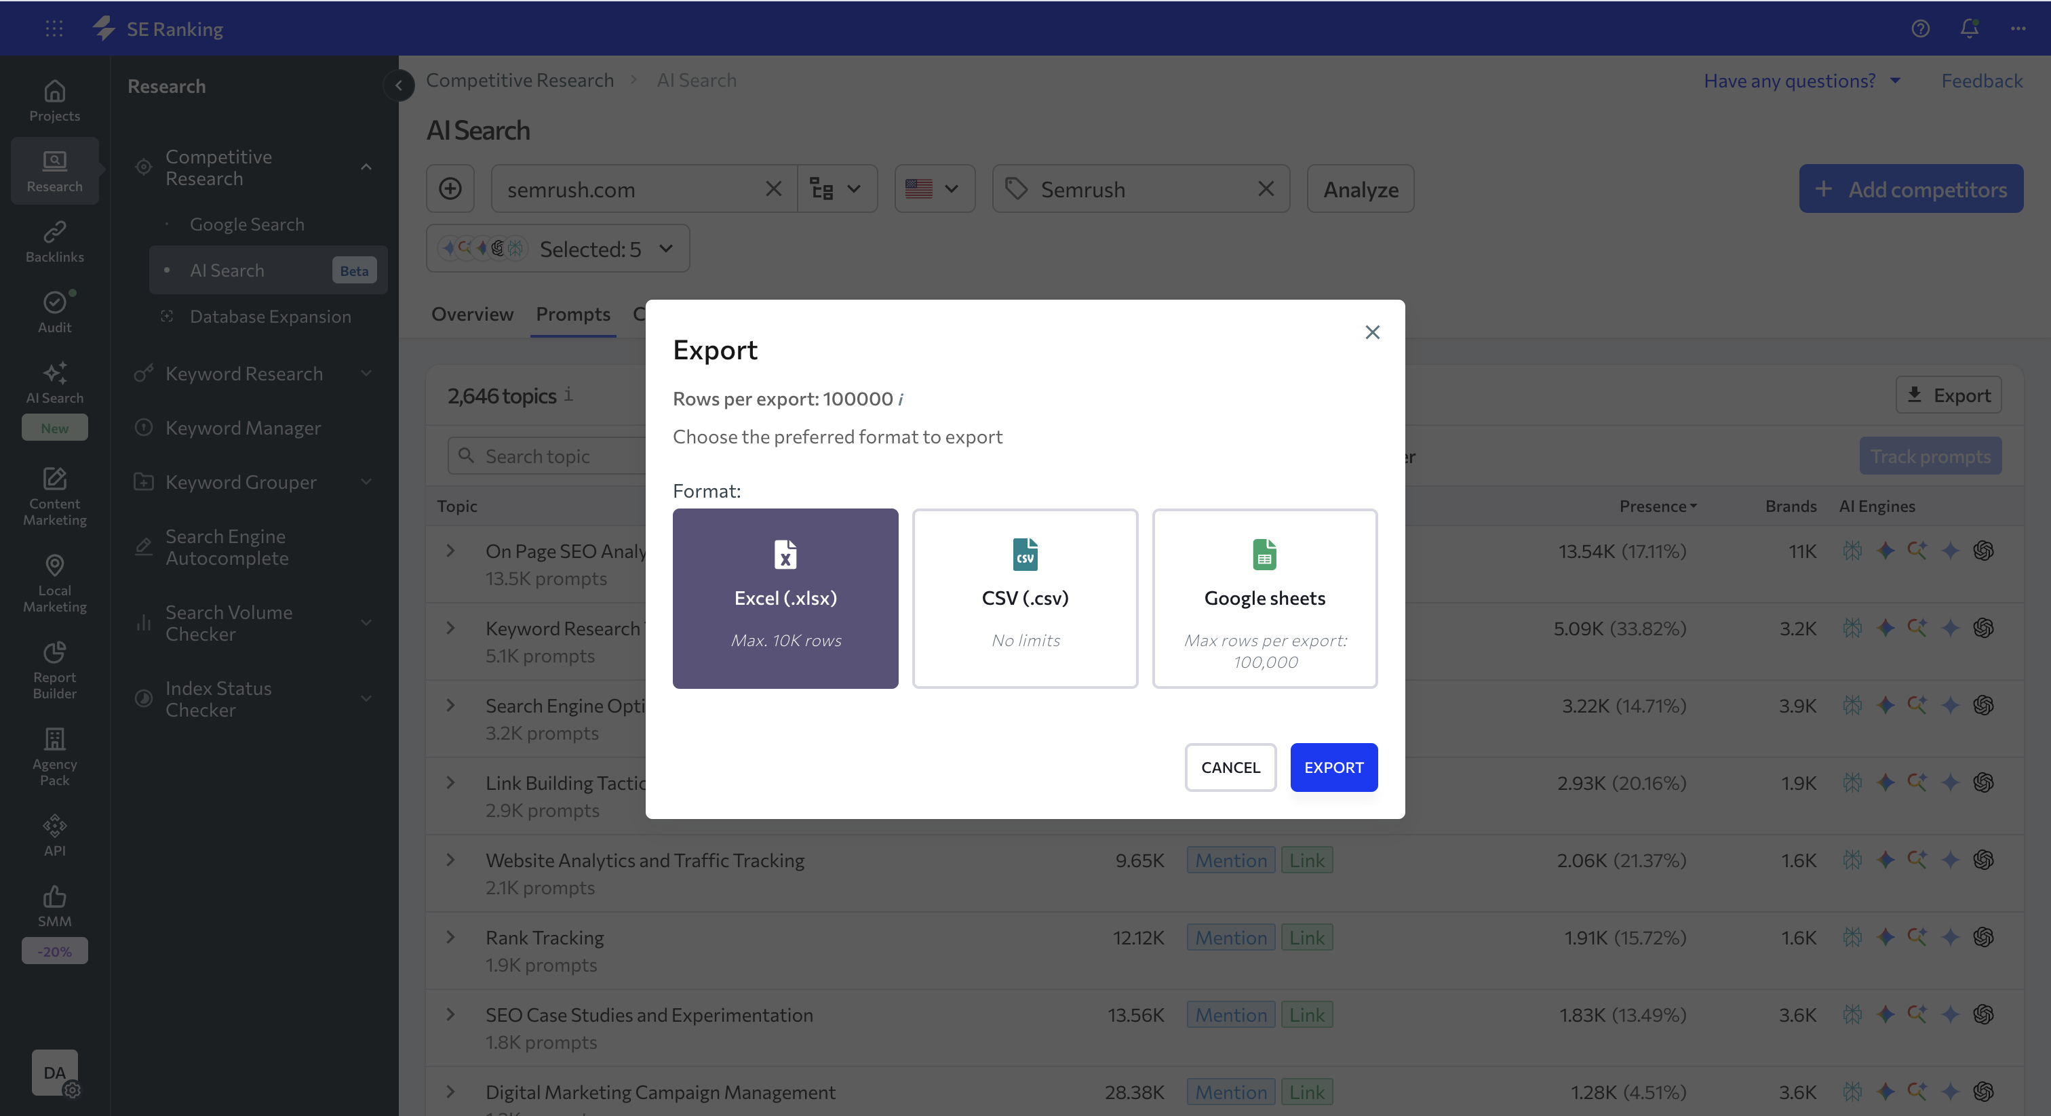The height and width of the screenshot is (1116, 2051).
Task: Open the Feedback link
Action: point(1982,81)
